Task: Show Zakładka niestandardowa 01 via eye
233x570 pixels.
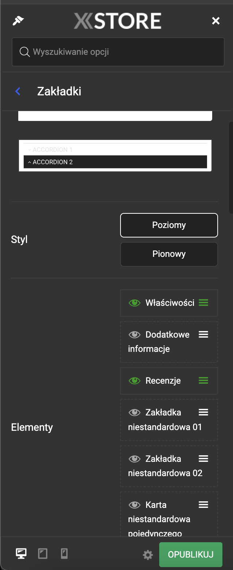Action: 134,413
